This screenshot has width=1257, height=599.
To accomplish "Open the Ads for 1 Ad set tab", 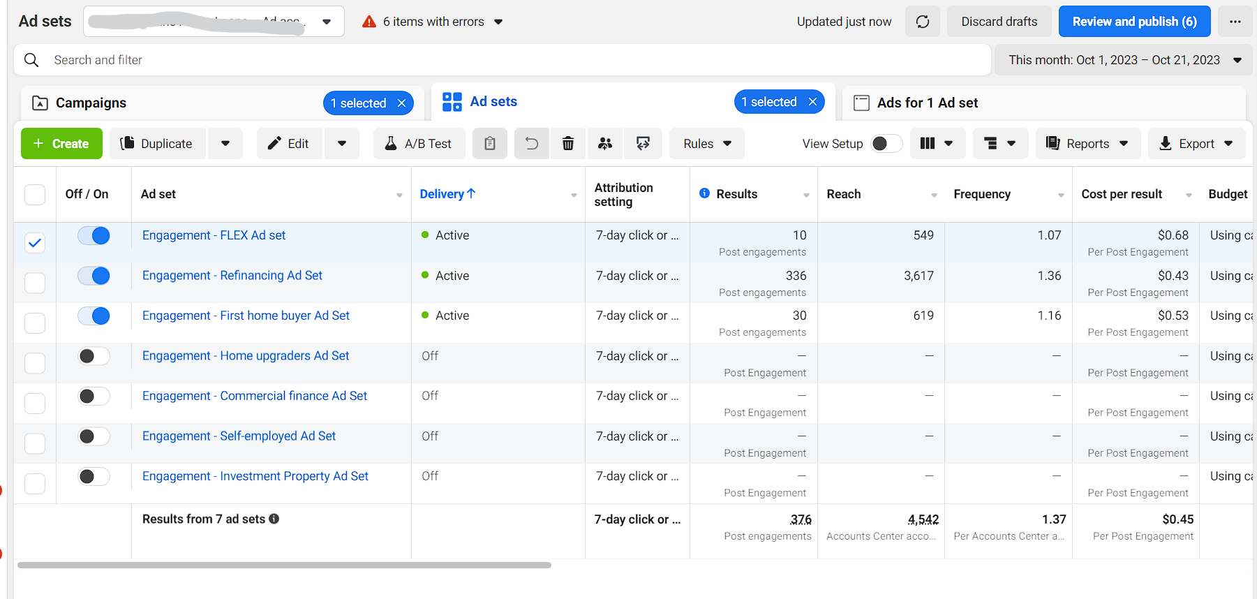I will 927,103.
